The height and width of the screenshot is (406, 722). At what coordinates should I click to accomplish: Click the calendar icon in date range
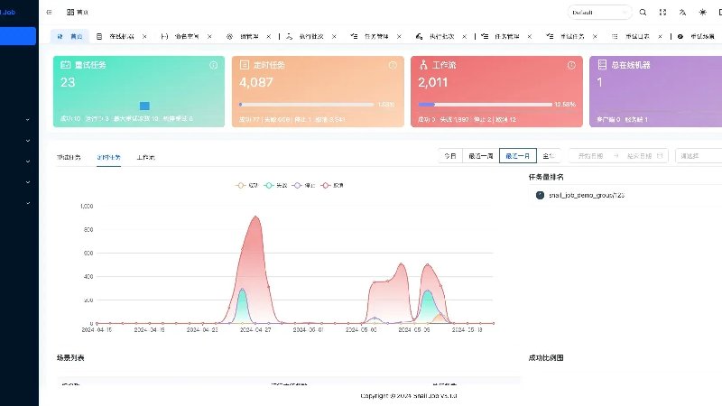click(660, 155)
